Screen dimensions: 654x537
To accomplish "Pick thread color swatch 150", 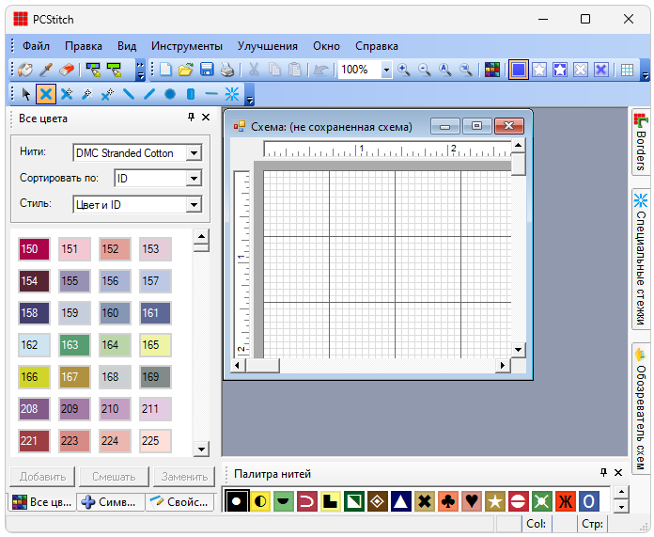I will [x=34, y=249].
